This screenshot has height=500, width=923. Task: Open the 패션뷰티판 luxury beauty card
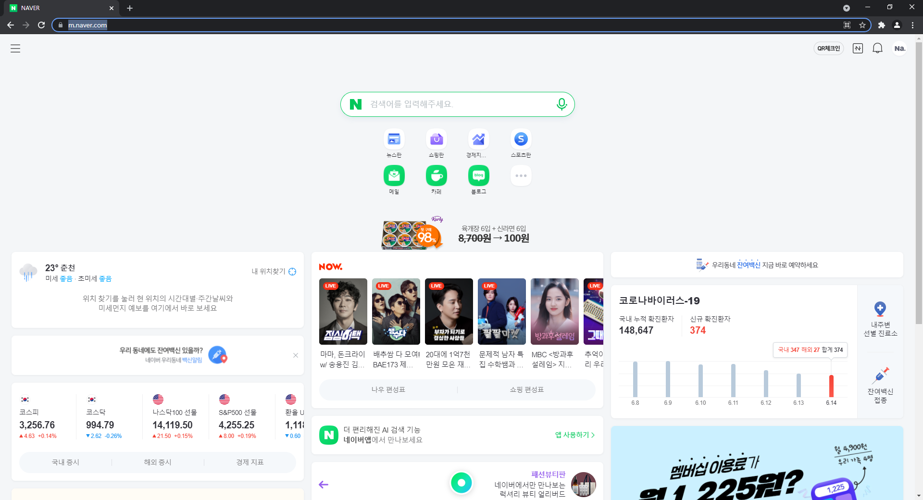[x=545, y=484]
